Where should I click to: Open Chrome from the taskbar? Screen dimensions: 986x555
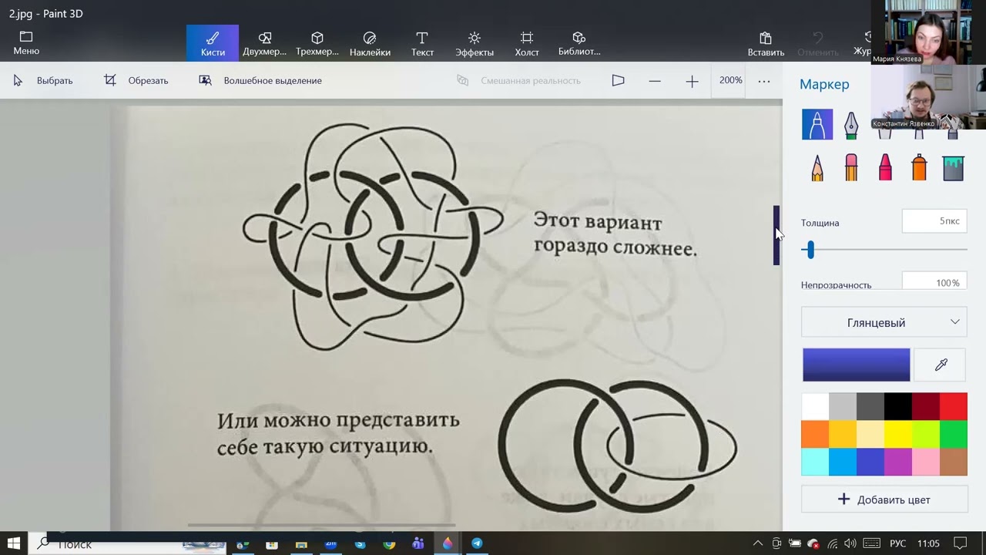point(389,543)
